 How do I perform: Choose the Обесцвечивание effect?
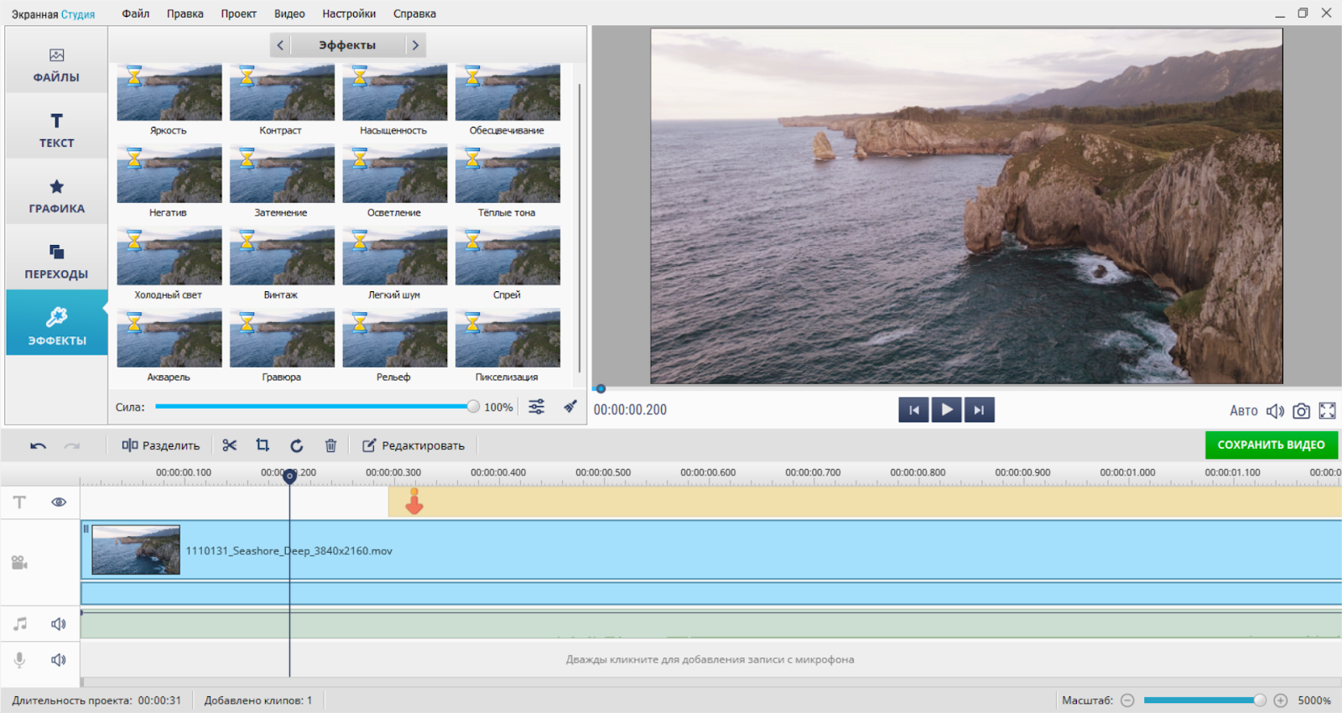[507, 92]
